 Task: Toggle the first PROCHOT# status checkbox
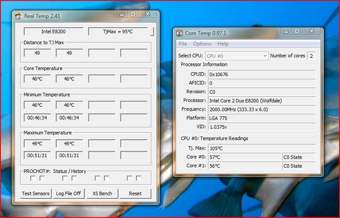pos(33,178)
